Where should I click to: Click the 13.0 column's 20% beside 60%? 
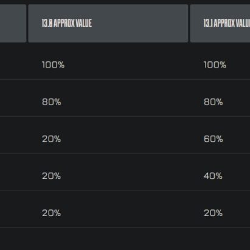pos(51,139)
